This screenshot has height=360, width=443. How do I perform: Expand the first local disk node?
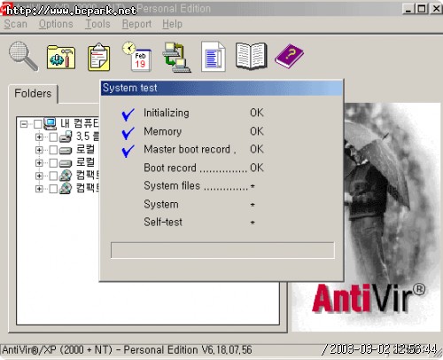point(39,150)
